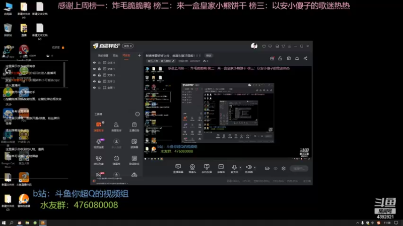Open the bell notifications icon
403x226 pixels.
[297, 58]
